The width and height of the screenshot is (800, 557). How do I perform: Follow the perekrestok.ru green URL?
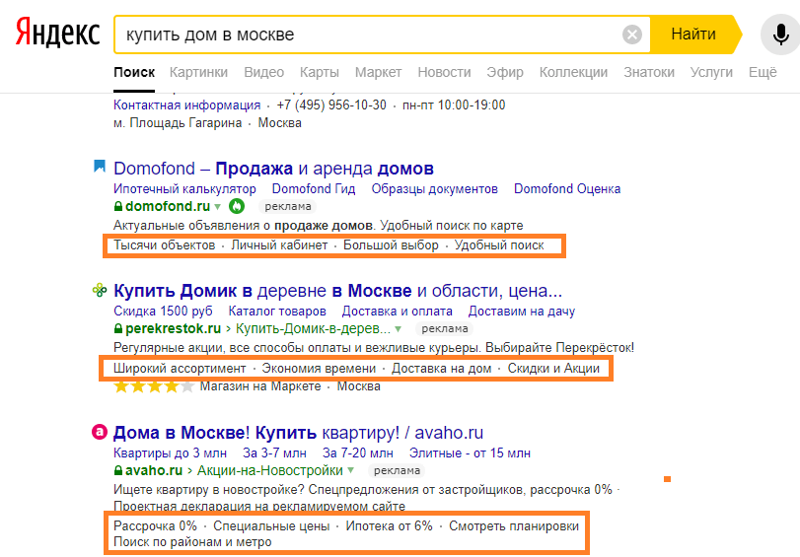tap(173, 328)
